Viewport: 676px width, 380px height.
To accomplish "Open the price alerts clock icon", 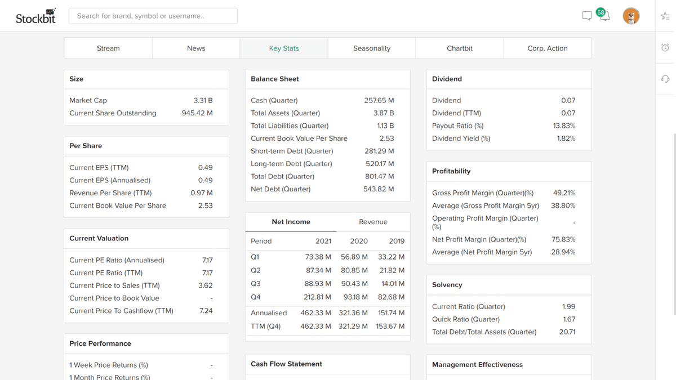I will [665, 48].
